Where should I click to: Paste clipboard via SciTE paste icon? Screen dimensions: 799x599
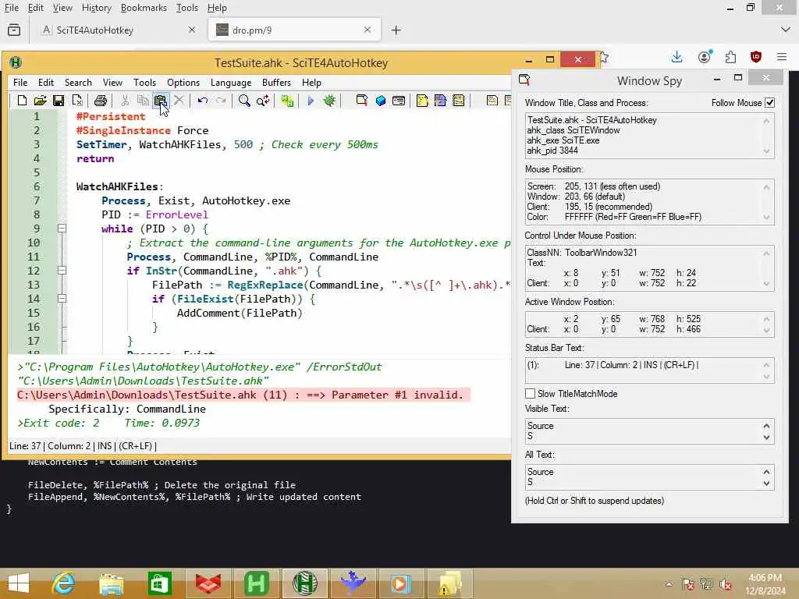(x=161, y=101)
